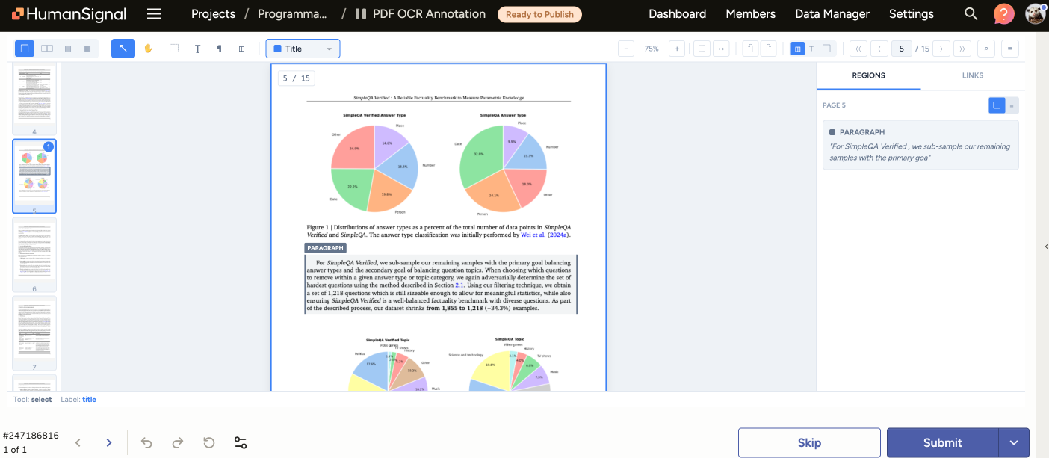This screenshot has height=458, width=1049.
Task: Open search from the top bar
Action: (x=971, y=13)
